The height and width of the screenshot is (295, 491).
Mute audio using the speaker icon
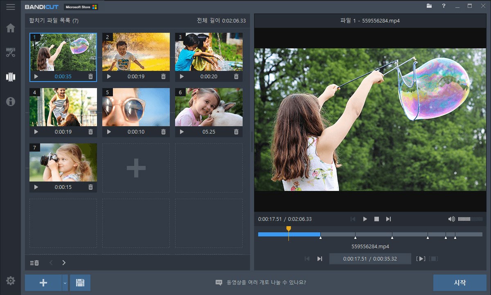[451, 219]
